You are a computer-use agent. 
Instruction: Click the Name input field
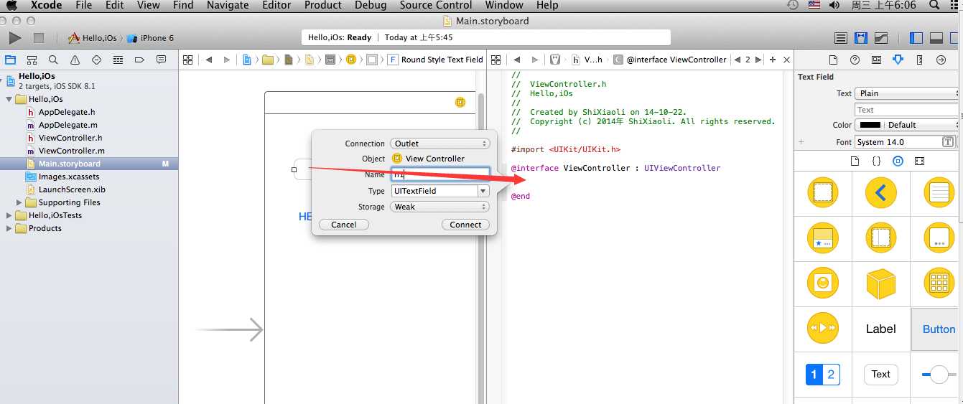pyautogui.click(x=440, y=174)
